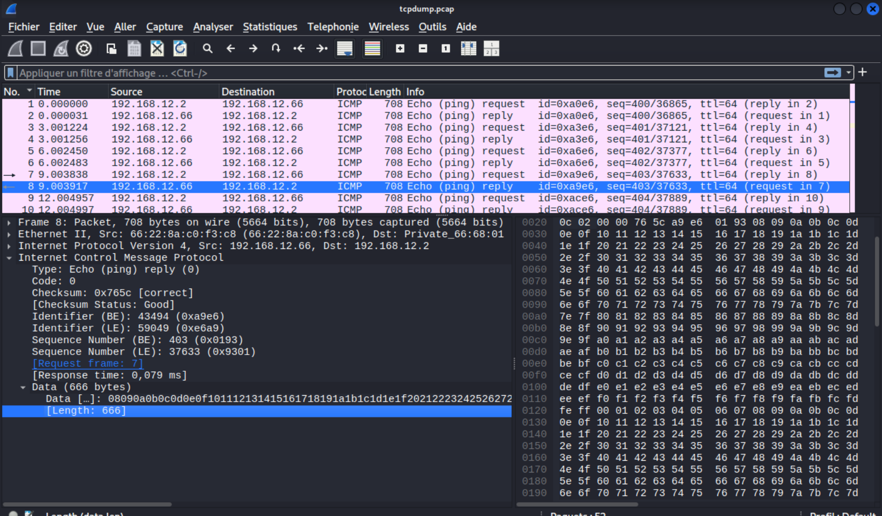Apply display filter arrow button
This screenshot has width=882, height=516.
832,73
